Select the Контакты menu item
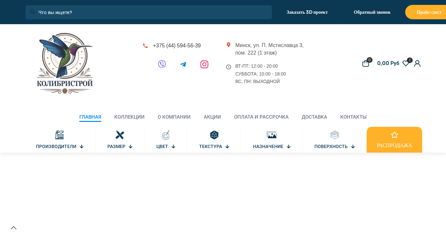Screen dimensions: 446x251 (x=353, y=117)
